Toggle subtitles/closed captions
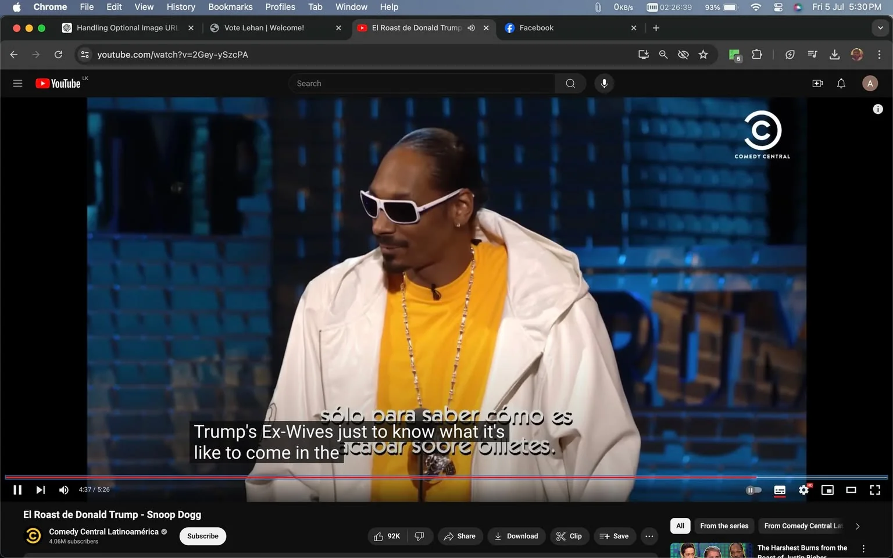893x558 pixels. [780, 490]
